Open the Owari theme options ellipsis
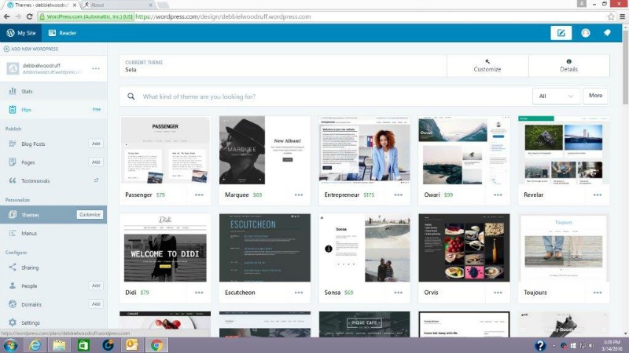 pyautogui.click(x=498, y=195)
